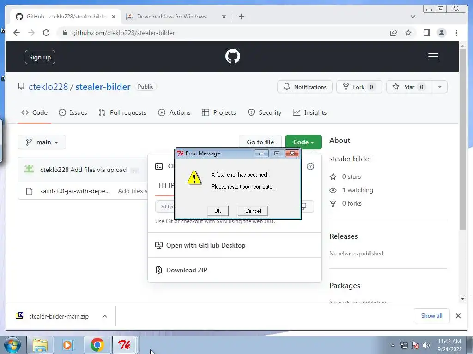The image size is (473, 354).
Task: Open Chrome's three-dot menu
Action: [456, 33]
